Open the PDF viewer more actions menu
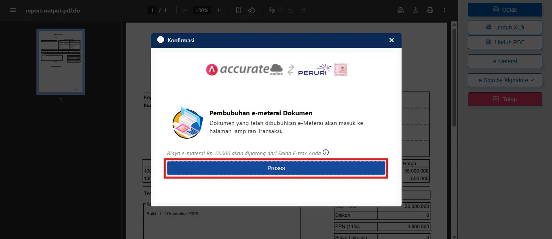552x239 pixels. pos(444,10)
